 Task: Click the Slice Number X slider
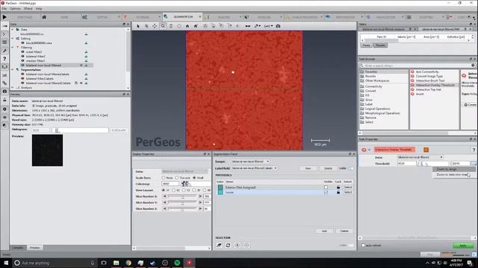182,197
